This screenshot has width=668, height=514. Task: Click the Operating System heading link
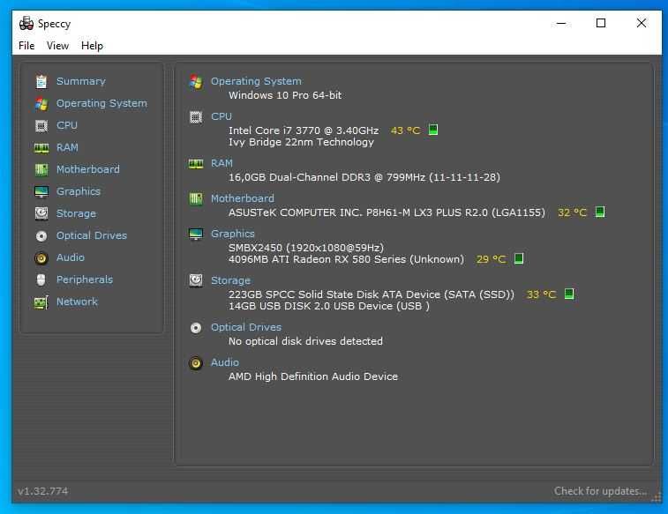coord(256,81)
